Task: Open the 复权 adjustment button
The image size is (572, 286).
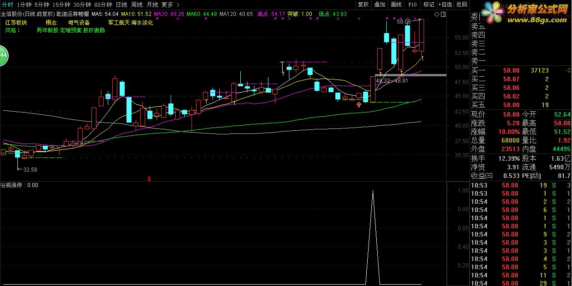Action: click(363, 5)
